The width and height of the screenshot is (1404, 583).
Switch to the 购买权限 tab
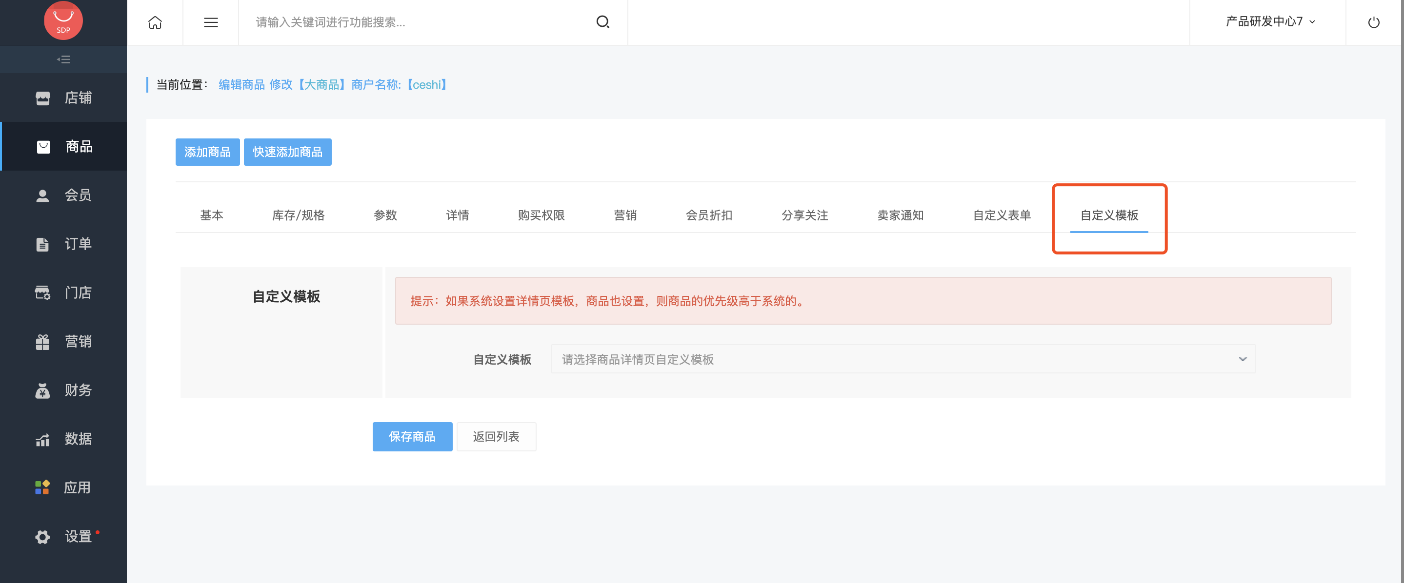click(541, 215)
